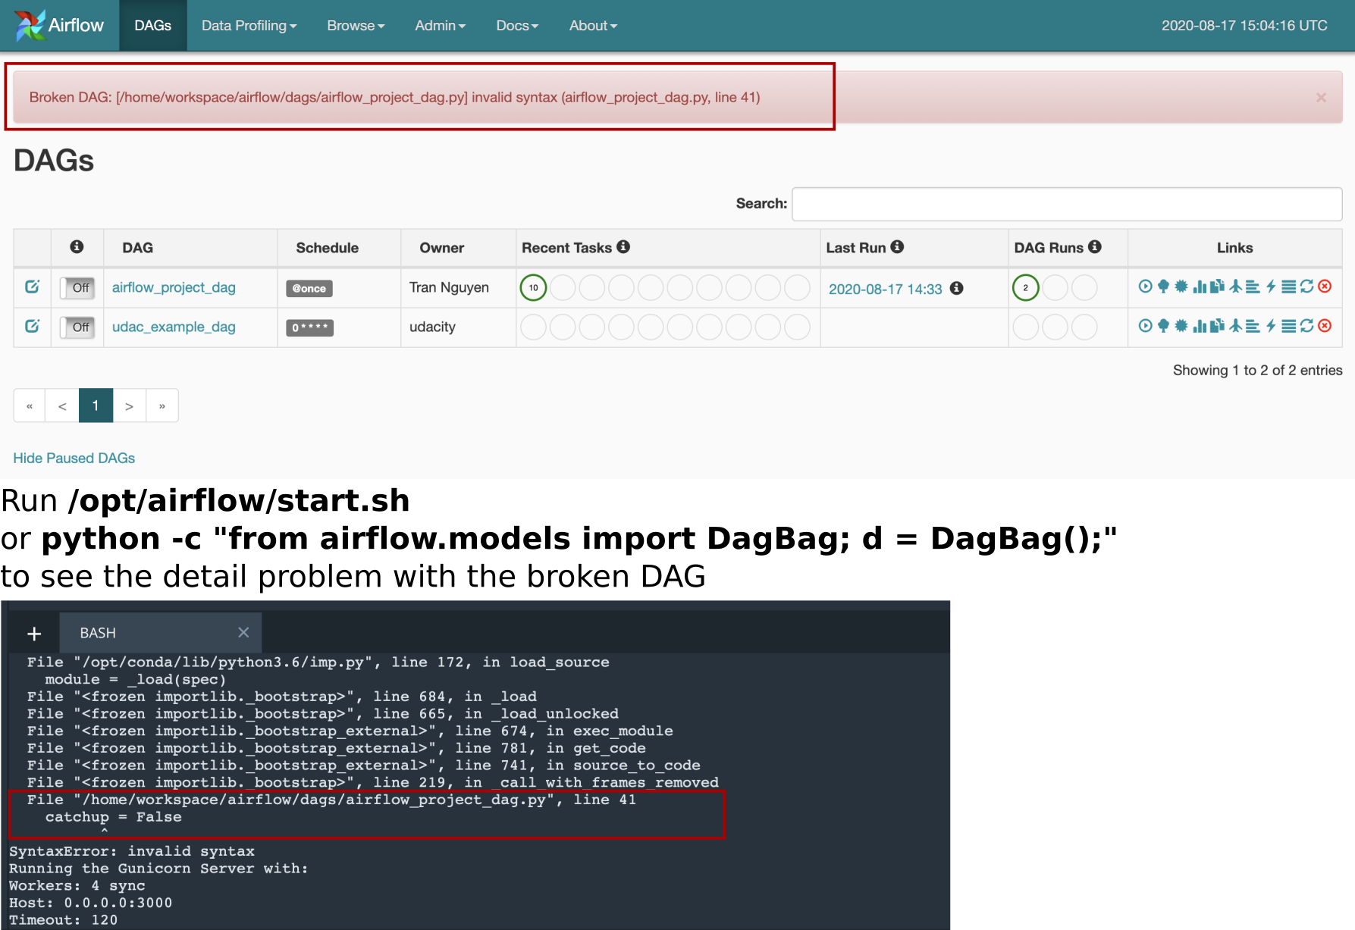Click owner name udacity
The width and height of the screenshot is (1355, 930).
pyautogui.click(x=432, y=327)
